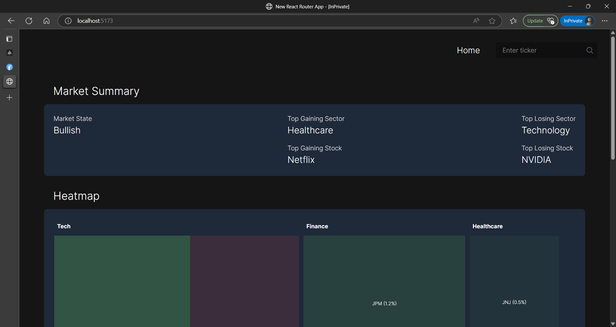Restore down the browser window
The width and height of the screenshot is (616, 327).
pos(588,6)
